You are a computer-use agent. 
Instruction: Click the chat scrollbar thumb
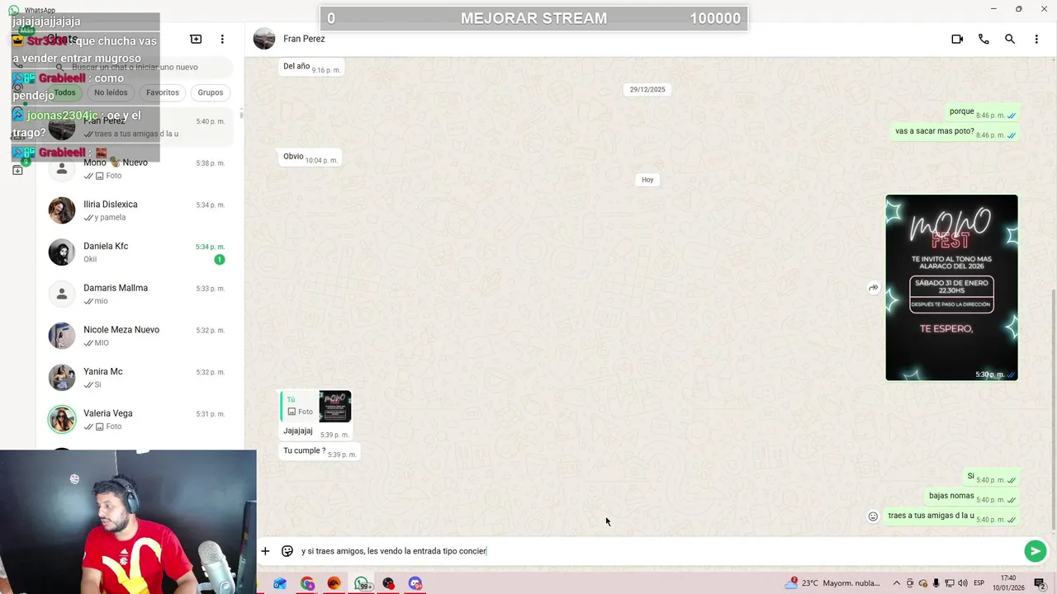pyautogui.click(x=1053, y=408)
